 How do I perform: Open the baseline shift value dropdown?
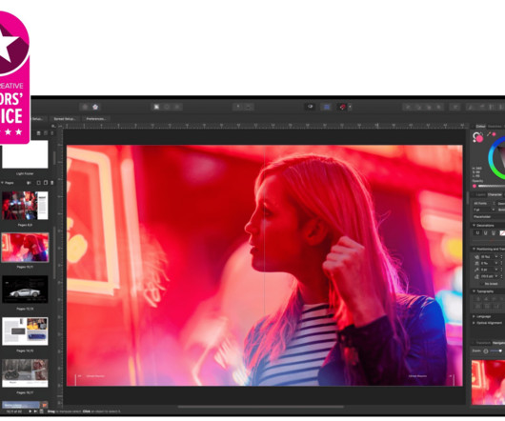(x=496, y=270)
